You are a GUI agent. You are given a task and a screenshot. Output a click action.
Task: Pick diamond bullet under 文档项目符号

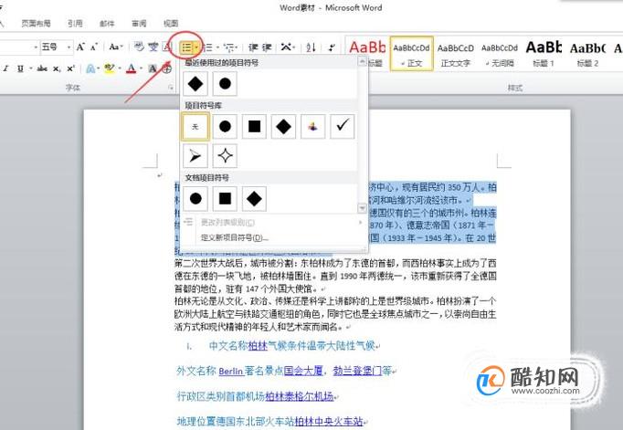[x=254, y=198]
